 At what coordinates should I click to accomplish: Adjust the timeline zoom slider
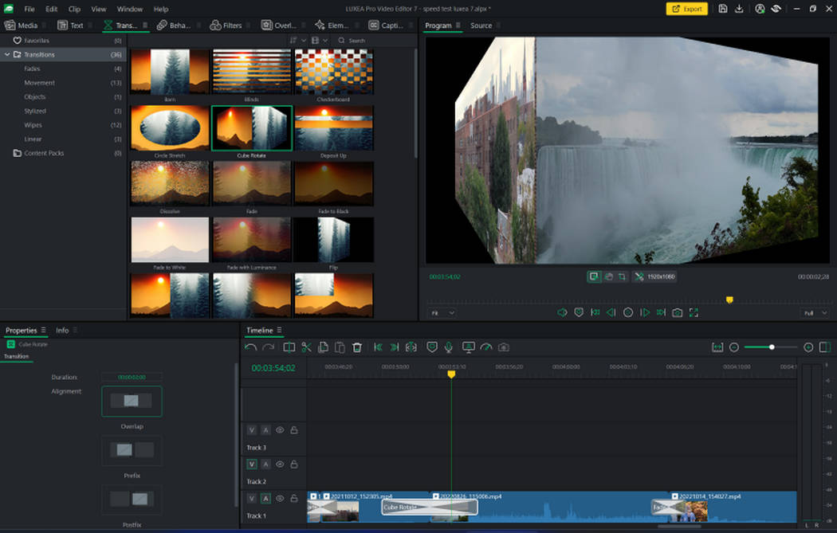[x=772, y=347]
